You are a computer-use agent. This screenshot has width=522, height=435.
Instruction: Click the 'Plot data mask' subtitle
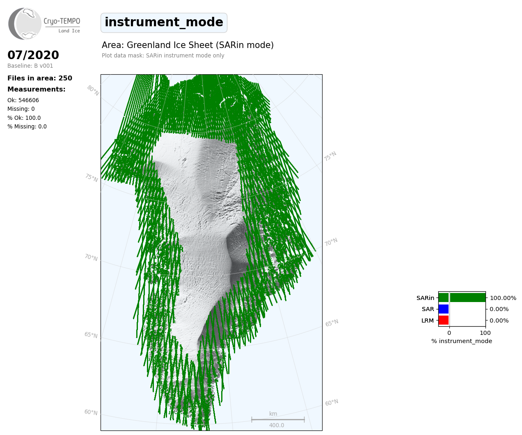[x=163, y=55]
